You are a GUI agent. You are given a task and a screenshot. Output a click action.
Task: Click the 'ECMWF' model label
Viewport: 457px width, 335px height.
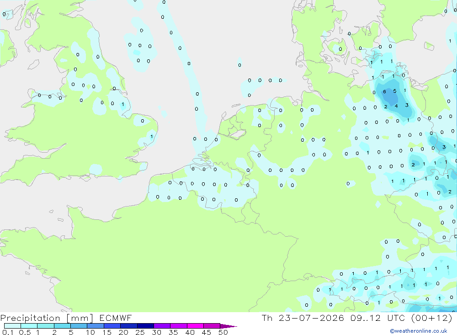(116, 318)
